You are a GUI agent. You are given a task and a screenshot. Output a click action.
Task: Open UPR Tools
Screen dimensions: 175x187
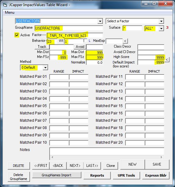[126, 175]
